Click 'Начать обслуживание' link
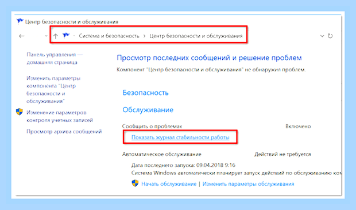The width and height of the screenshot is (356, 210). tap(169, 184)
